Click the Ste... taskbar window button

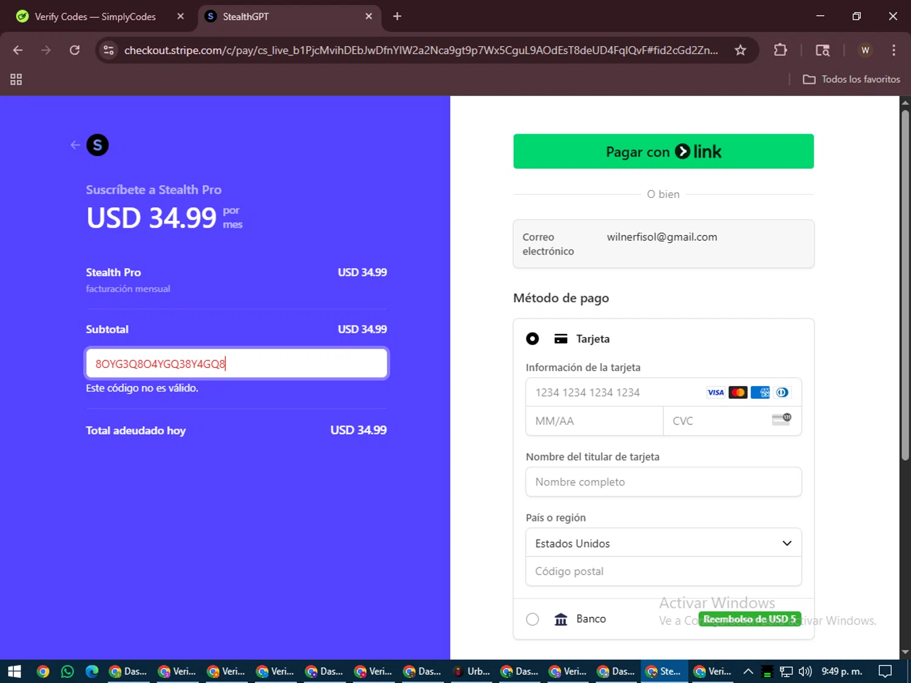[x=664, y=671]
